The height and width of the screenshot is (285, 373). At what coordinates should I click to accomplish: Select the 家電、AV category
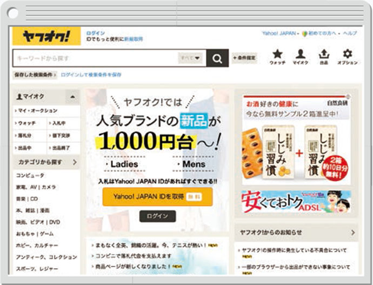(26, 187)
